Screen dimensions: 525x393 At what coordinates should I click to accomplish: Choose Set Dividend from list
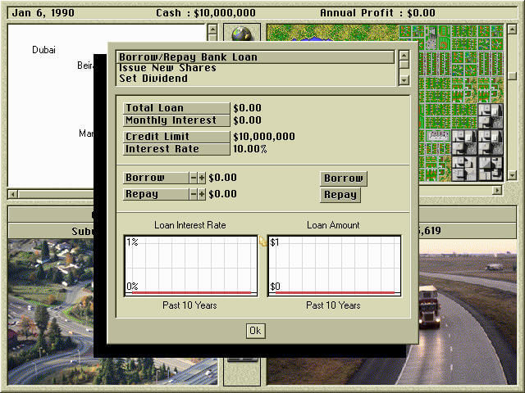pos(255,79)
